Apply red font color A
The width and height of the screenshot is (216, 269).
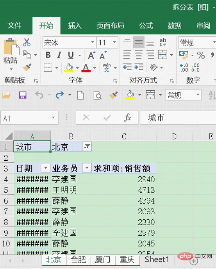pos(86,68)
